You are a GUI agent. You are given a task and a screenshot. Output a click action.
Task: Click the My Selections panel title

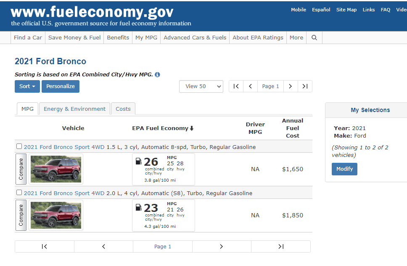370,110
